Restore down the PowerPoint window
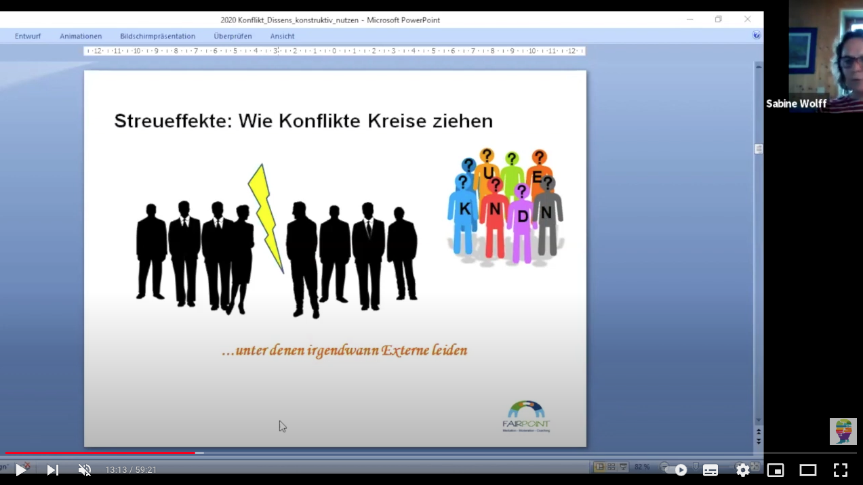Image resolution: width=863 pixels, height=485 pixels. [x=719, y=20]
